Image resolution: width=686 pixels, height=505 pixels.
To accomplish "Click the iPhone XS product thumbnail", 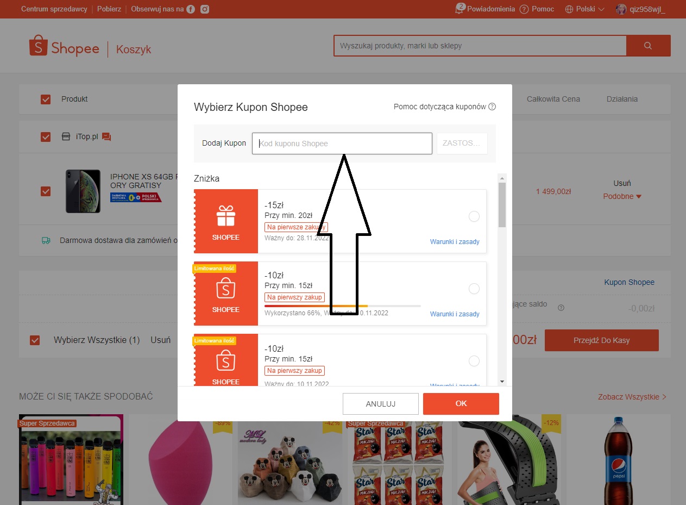I will coord(83,191).
